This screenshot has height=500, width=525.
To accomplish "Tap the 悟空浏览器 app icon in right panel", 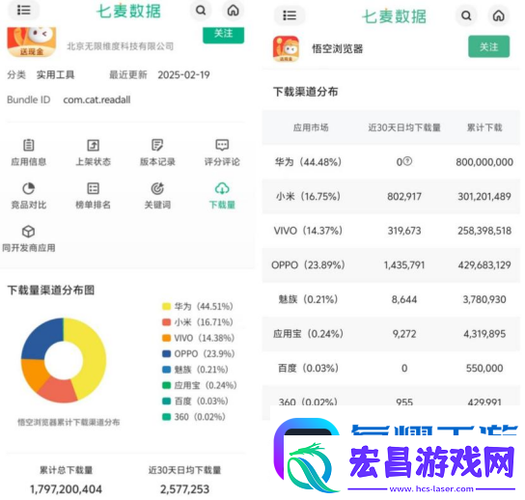I will [286, 48].
